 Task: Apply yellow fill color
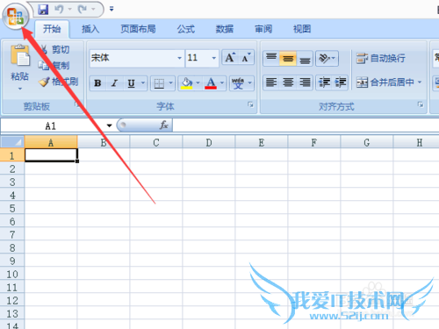(187, 83)
